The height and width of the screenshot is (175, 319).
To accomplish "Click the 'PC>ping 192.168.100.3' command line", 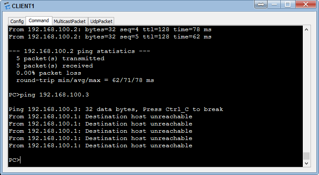I will tap(49, 95).
